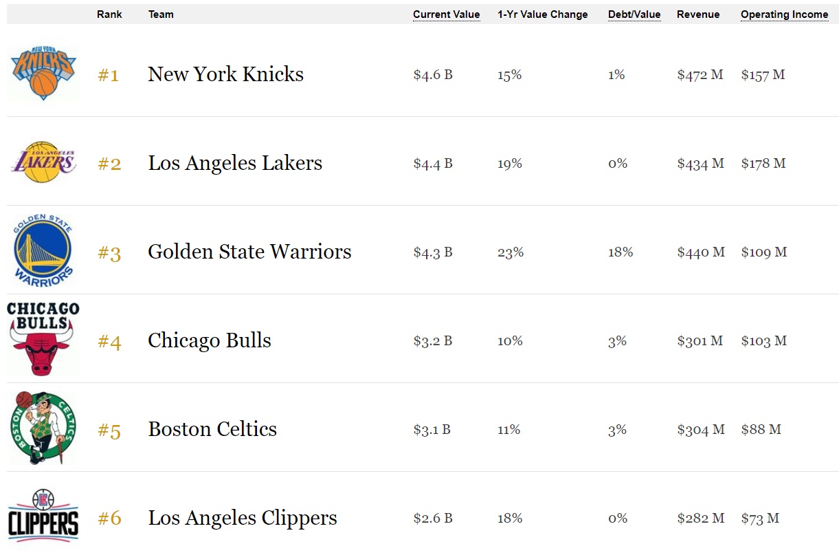Image resolution: width=839 pixels, height=555 pixels.
Task: Sort by 1-Yr Value Change header
Action: [x=542, y=14]
